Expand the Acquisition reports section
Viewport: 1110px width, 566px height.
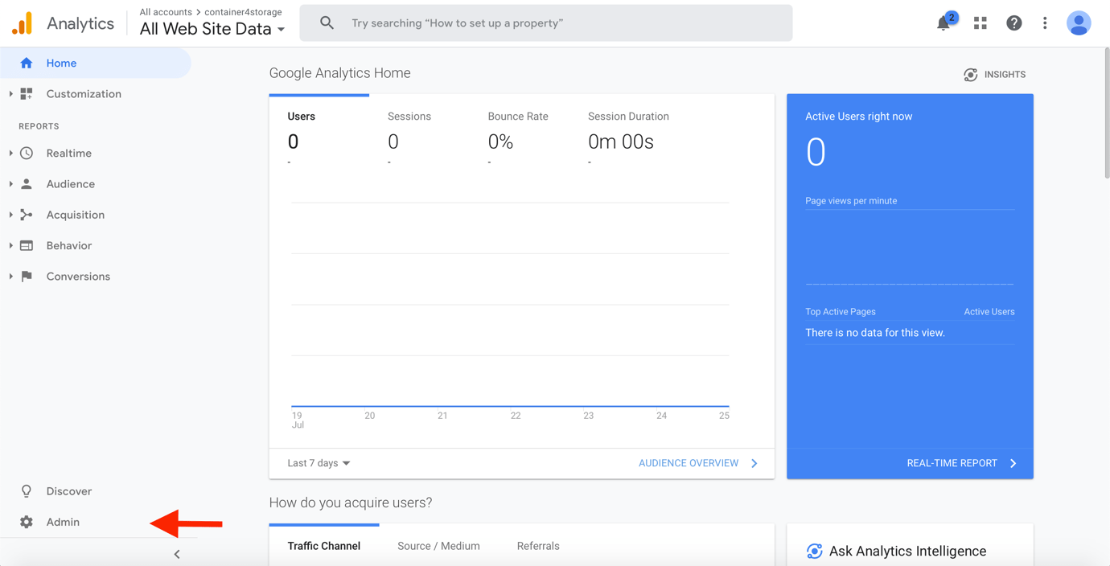75,215
